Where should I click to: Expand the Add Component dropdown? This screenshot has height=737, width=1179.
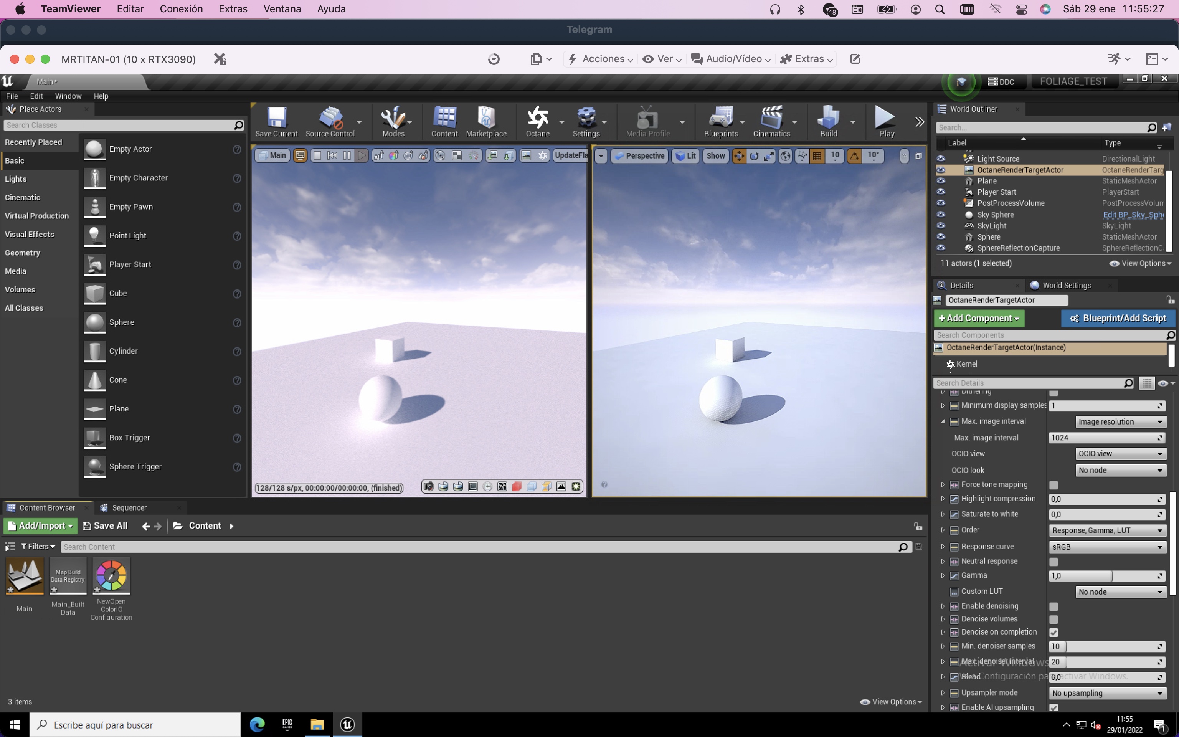click(x=979, y=318)
